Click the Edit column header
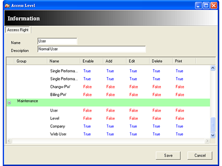222x166 pixels. coord(138,61)
